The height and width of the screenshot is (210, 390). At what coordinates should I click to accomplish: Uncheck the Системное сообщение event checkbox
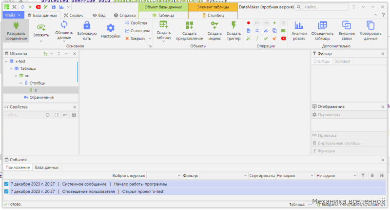pos(6,184)
